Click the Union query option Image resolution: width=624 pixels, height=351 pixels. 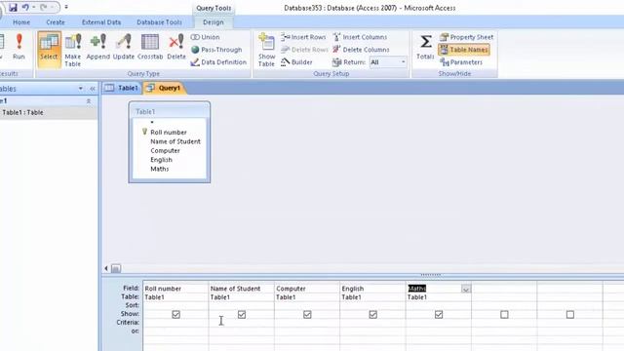click(205, 37)
